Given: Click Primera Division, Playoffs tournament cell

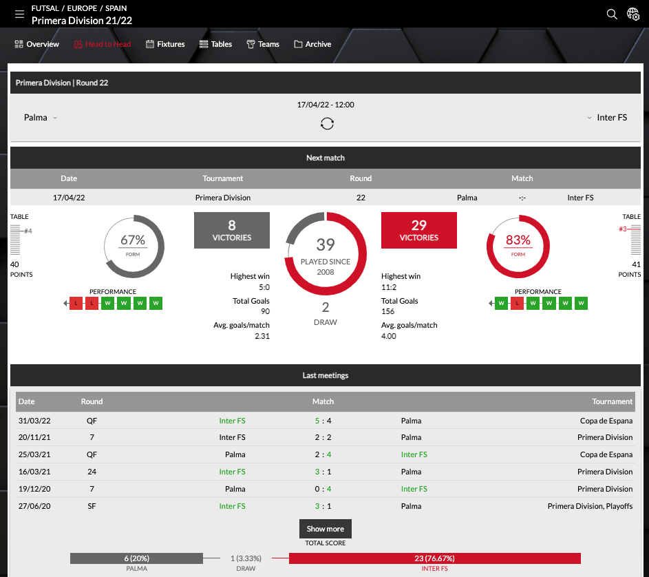Looking at the screenshot, I should click(x=590, y=506).
